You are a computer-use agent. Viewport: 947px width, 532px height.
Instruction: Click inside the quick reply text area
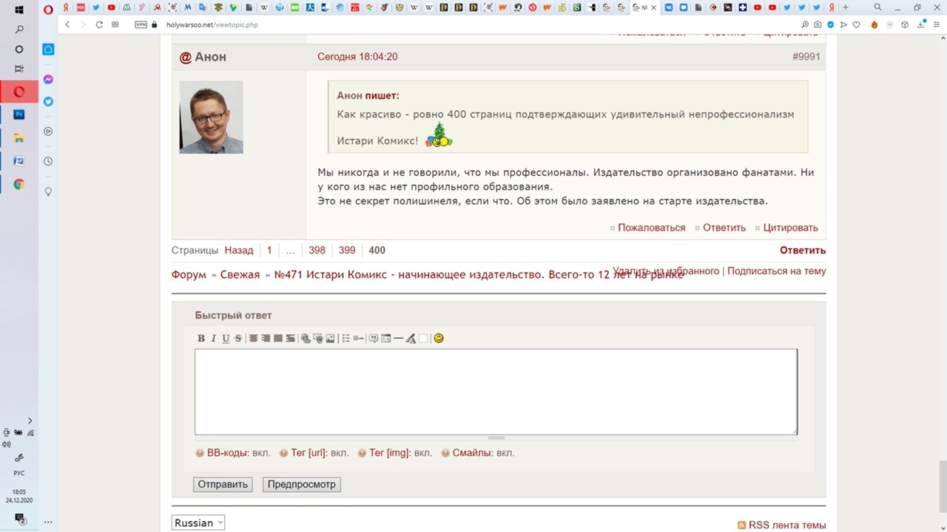pyautogui.click(x=496, y=391)
